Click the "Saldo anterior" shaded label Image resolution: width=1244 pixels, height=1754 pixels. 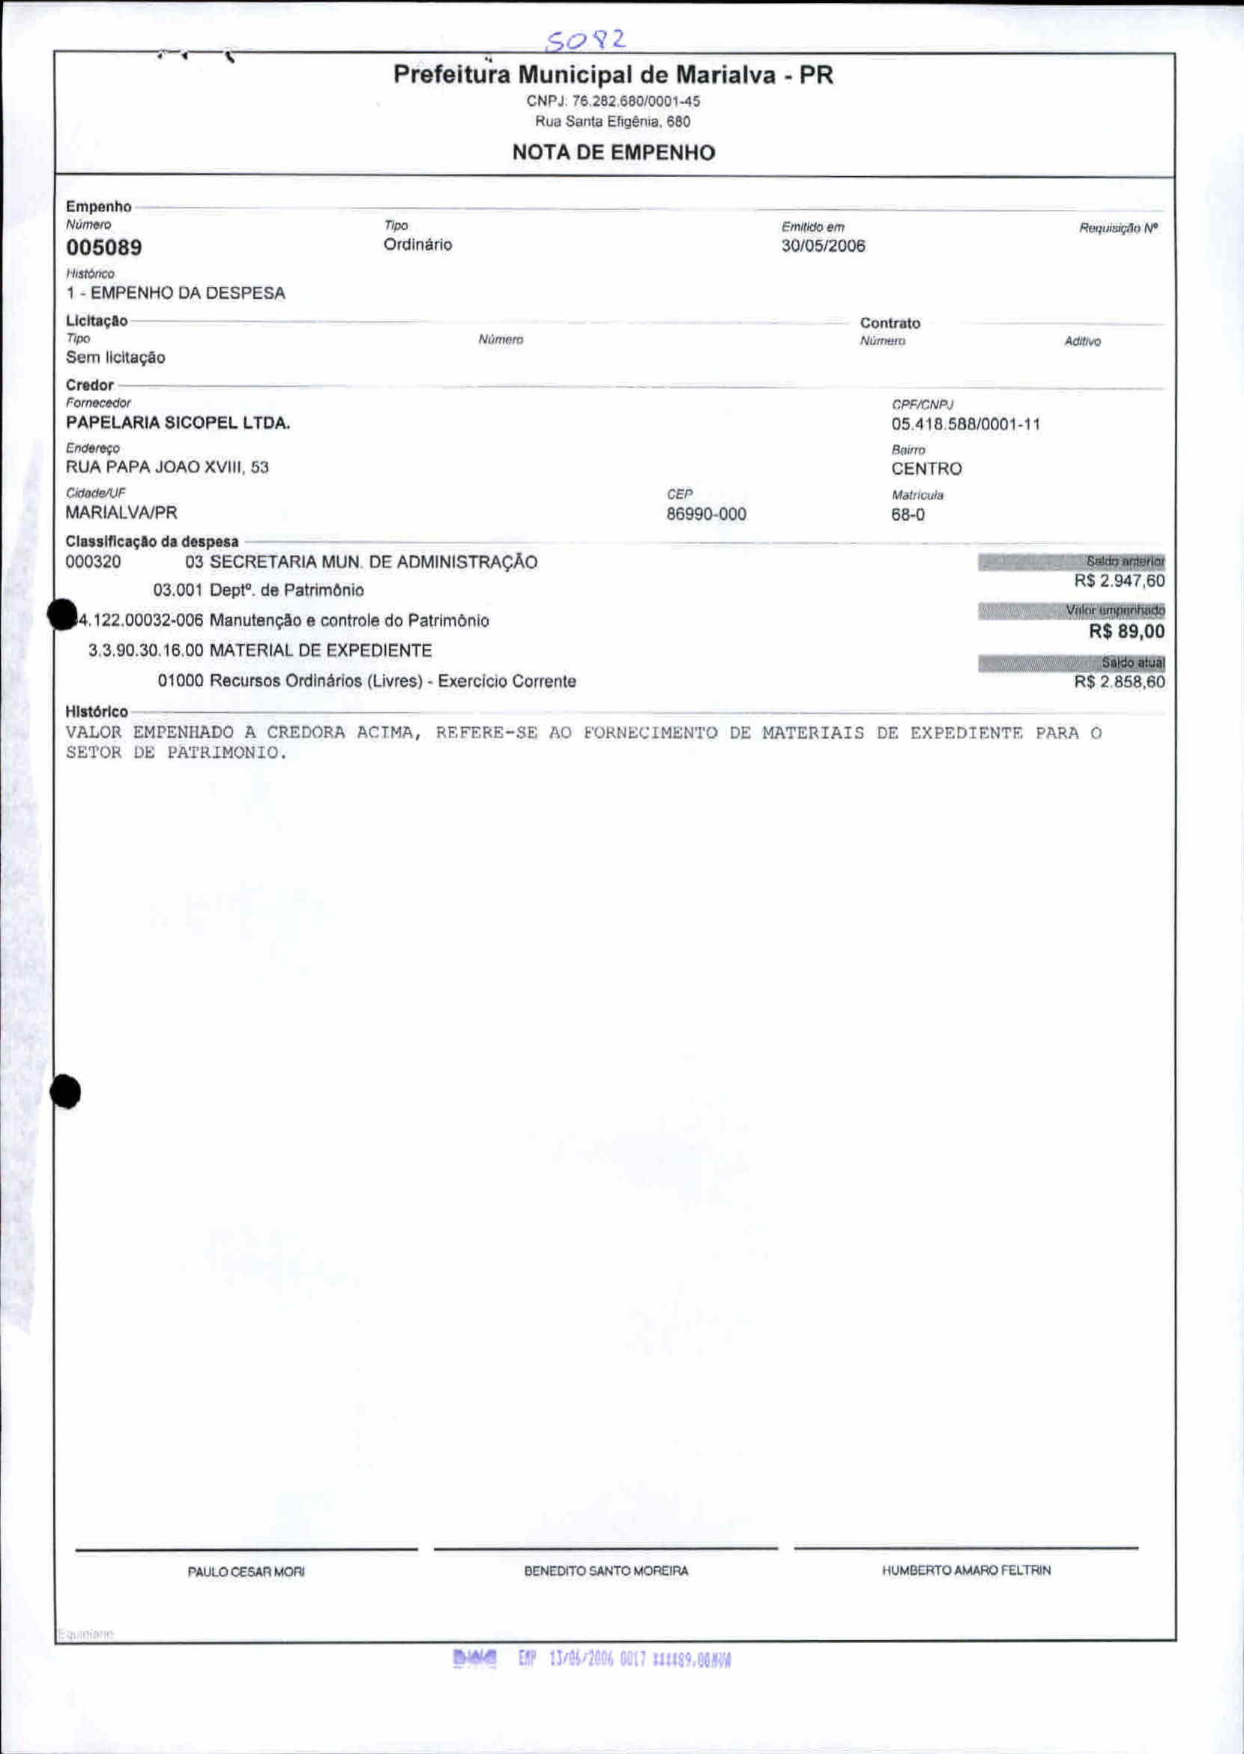tap(1072, 561)
